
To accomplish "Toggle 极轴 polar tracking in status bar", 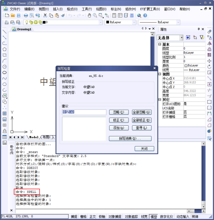I will (102, 217).
